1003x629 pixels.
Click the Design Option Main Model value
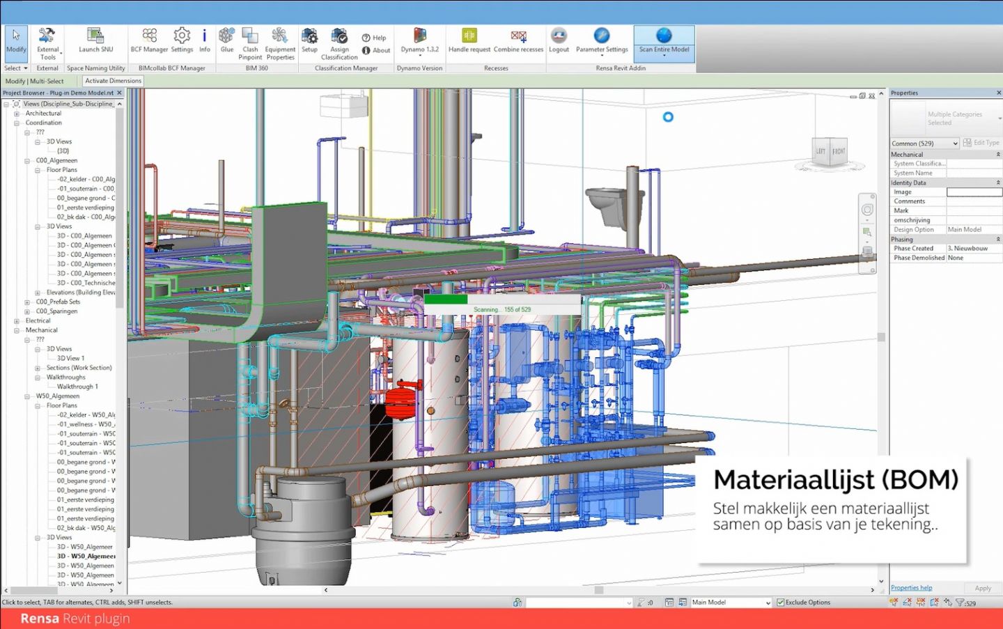(974, 230)
